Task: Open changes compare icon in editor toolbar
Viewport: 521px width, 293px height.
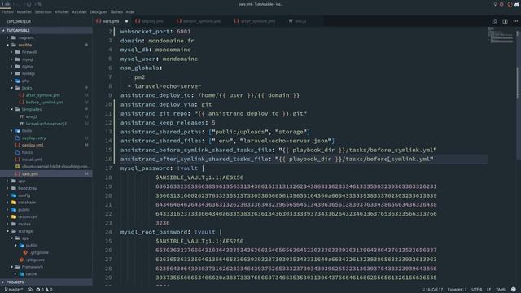Action: pyautogui.click(x=495, y=21)
